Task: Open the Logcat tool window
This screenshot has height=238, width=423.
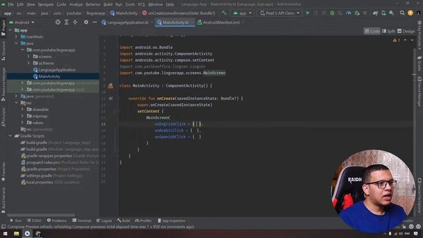Action: [x=104, y=220]
